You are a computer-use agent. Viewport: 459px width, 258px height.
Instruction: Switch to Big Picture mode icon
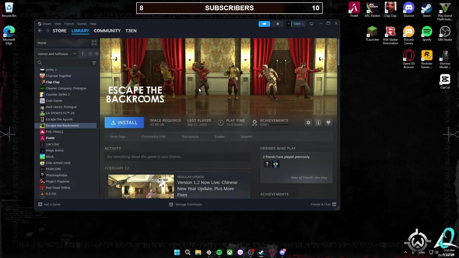click(x=311, y=24)
